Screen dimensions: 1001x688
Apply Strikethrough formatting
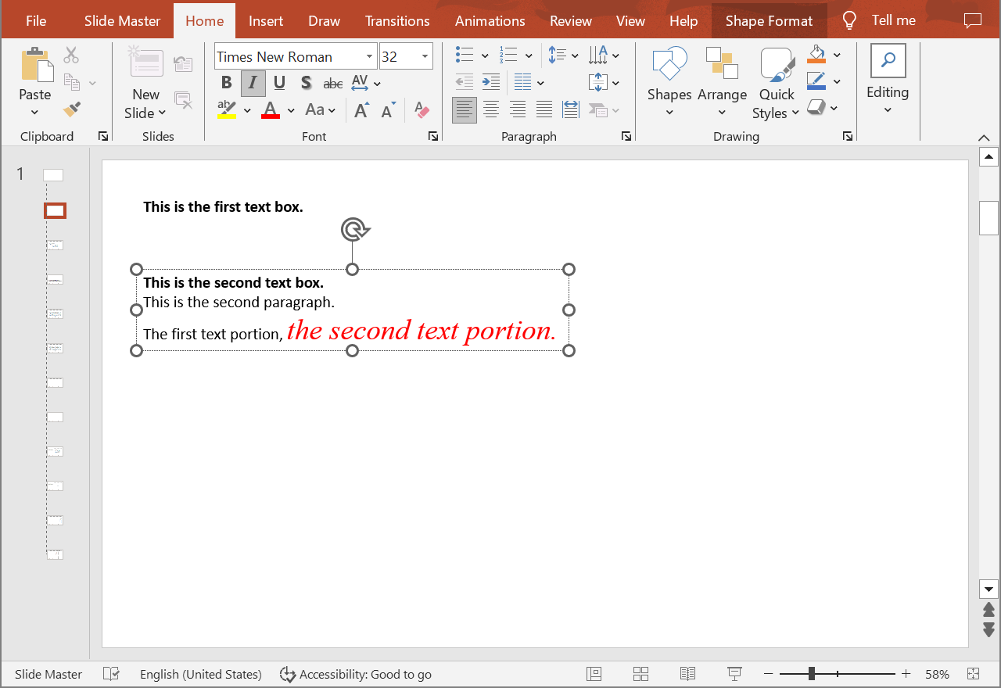[333, 83]
